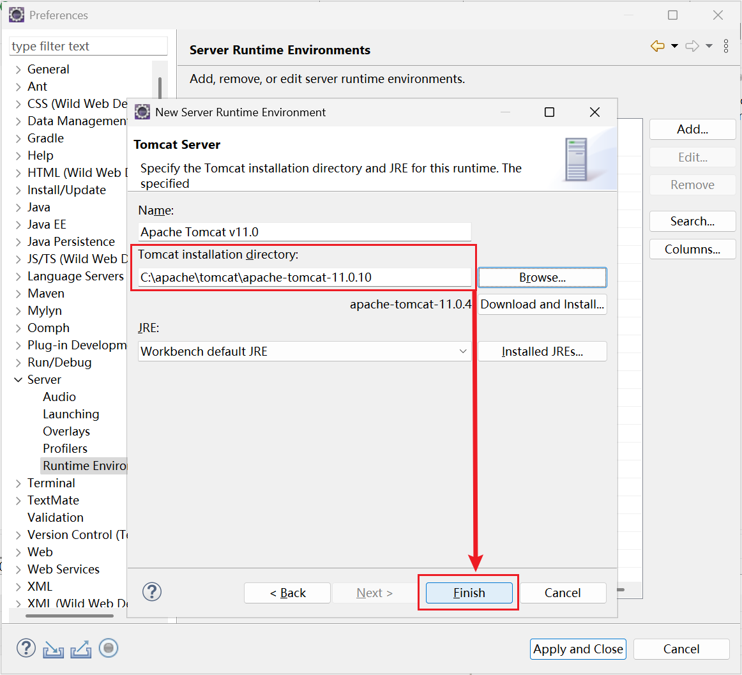Select the Oomph category
742x675 pixels.
[49, 328]
